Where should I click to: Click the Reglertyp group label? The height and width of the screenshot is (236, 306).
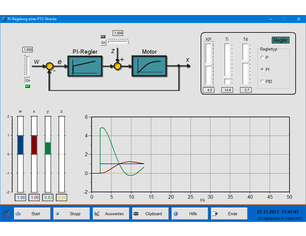coord(268,49)
